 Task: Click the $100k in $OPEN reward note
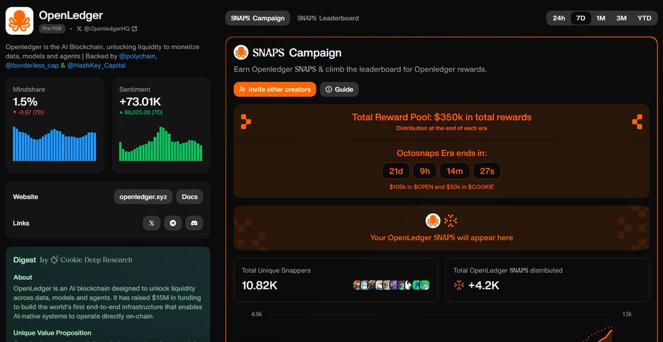(441, 187)
